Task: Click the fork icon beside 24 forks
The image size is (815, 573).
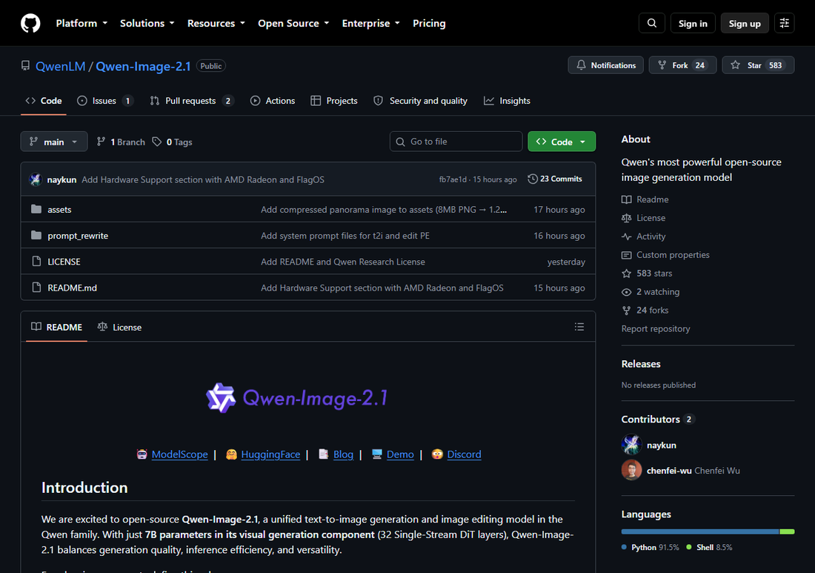Action: tap(626, 311)
